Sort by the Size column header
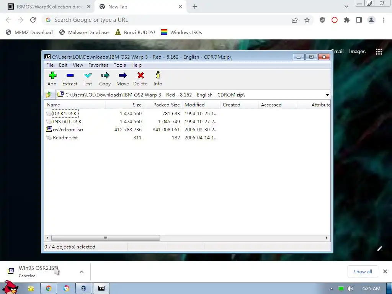Image resolution: width=392 pixels, height=294 pixels. (124, 105)
